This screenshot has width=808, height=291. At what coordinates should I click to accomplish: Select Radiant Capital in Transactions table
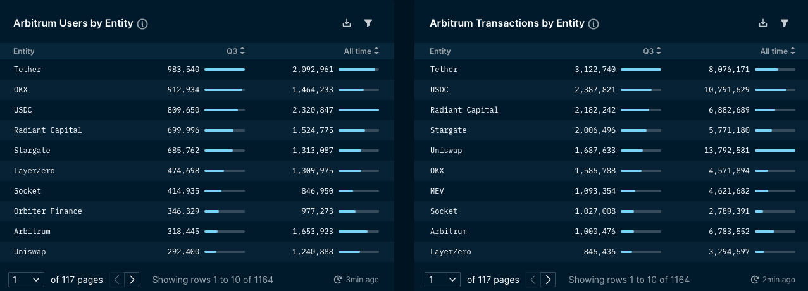pyautogui.click(x=611, y=110)
